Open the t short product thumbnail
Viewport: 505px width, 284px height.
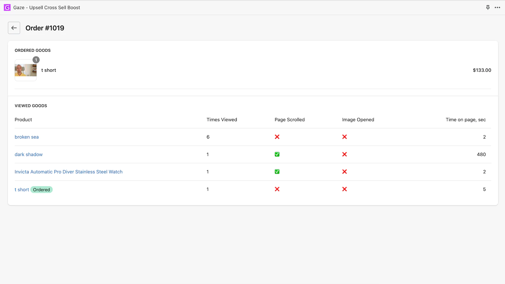26,70
